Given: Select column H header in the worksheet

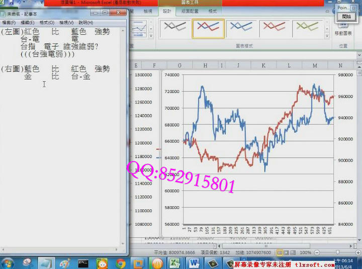Looking at the screenshot, I should (205, 66).
